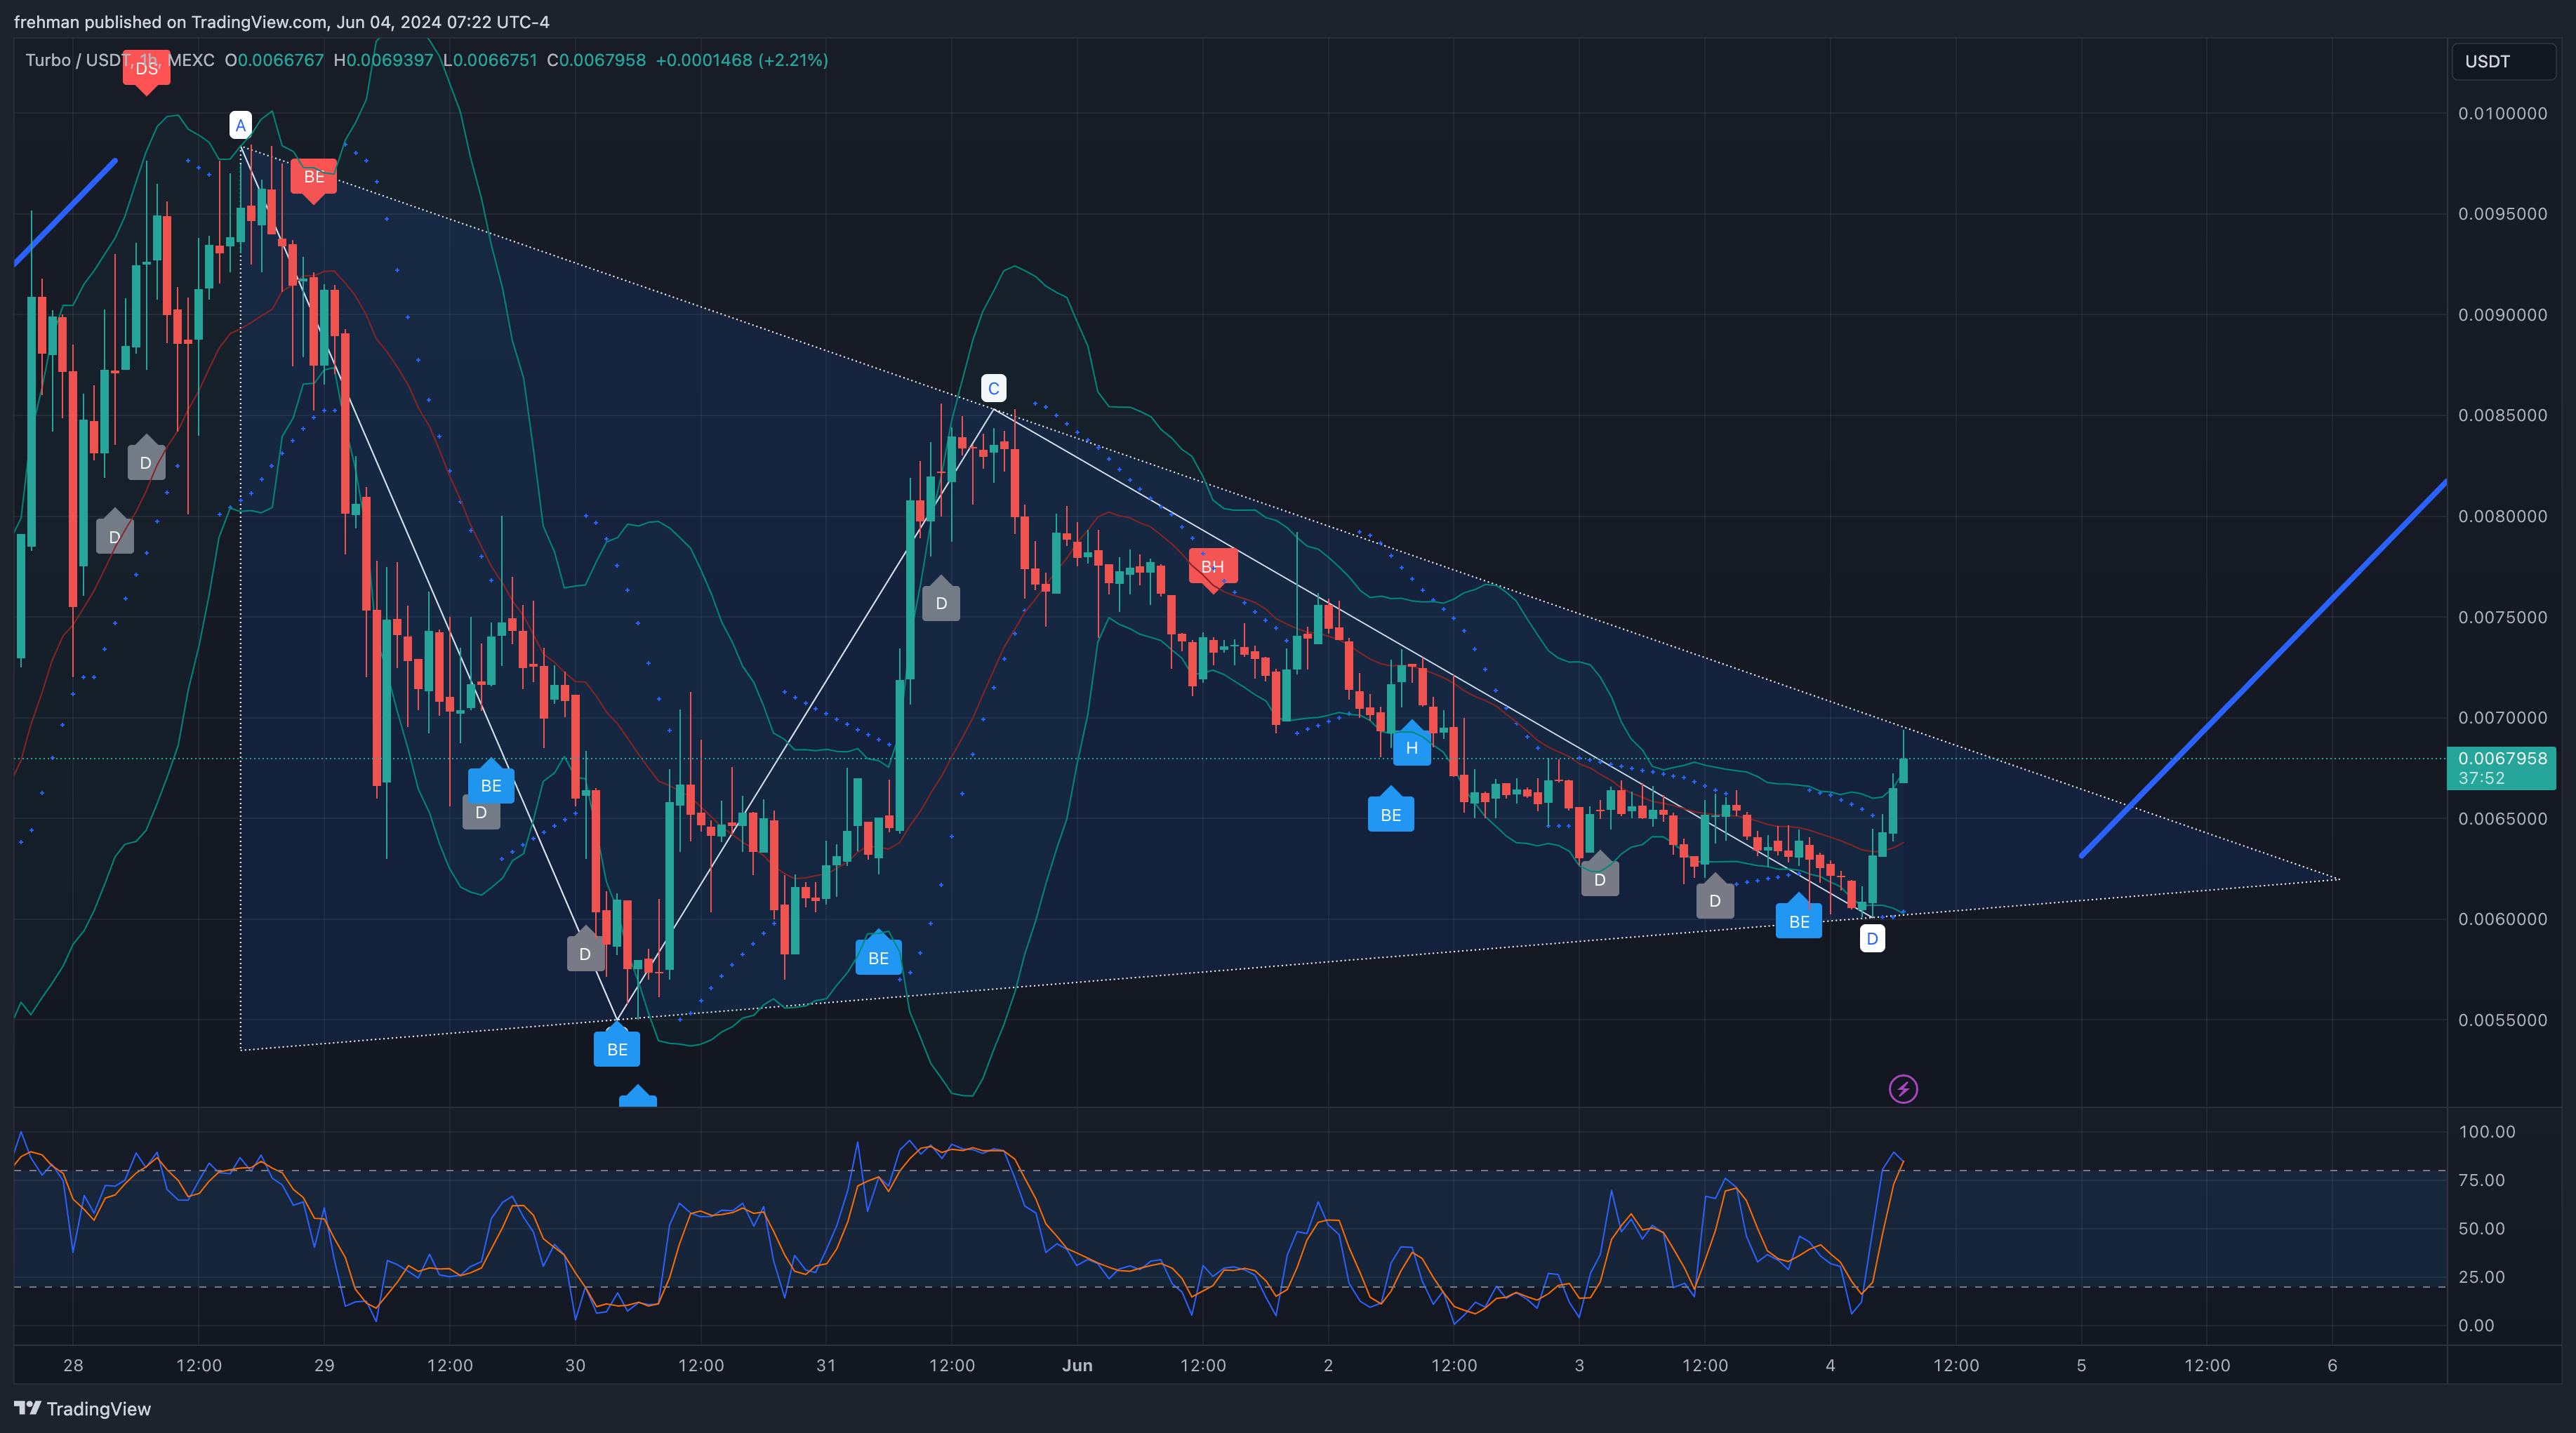This screenshot has height=1433, width=2576.
Task: Click the 0.0075000 price axis label
Action: 2502,617
